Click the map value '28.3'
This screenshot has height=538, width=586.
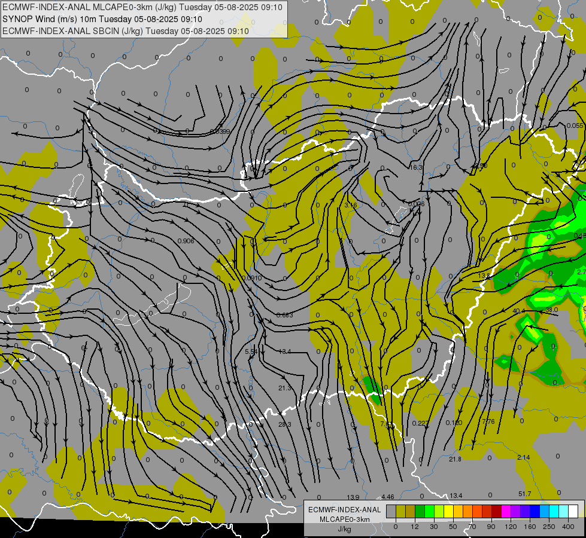(285, 424)
